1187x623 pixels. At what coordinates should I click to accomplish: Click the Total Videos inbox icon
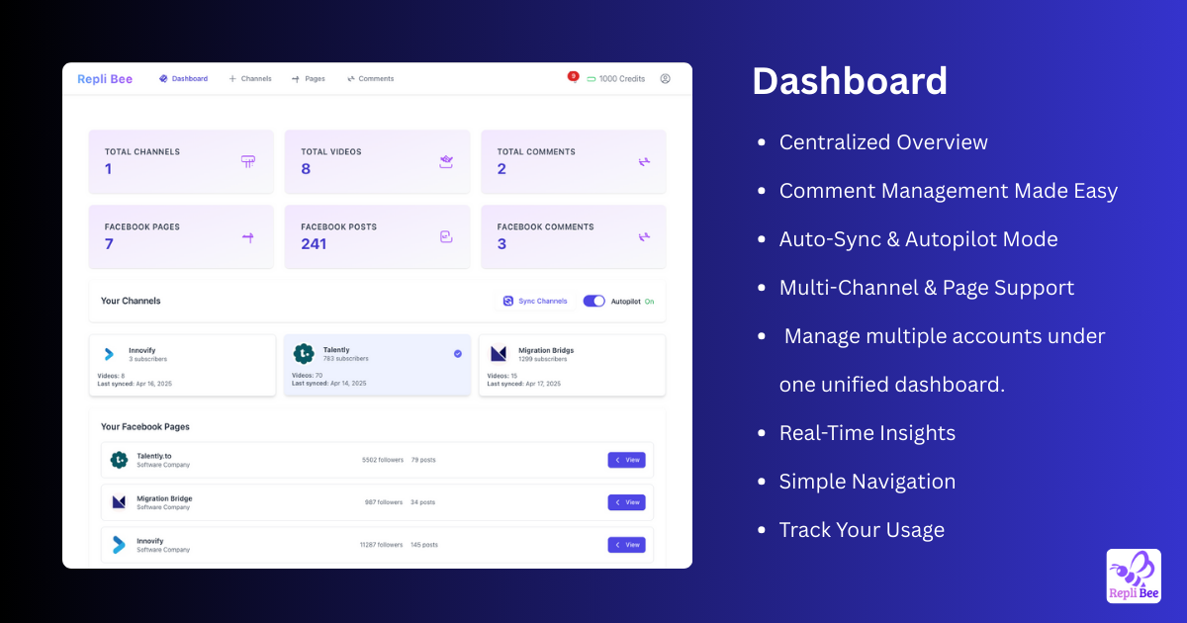pyautogui.click(x=446, y=160)
